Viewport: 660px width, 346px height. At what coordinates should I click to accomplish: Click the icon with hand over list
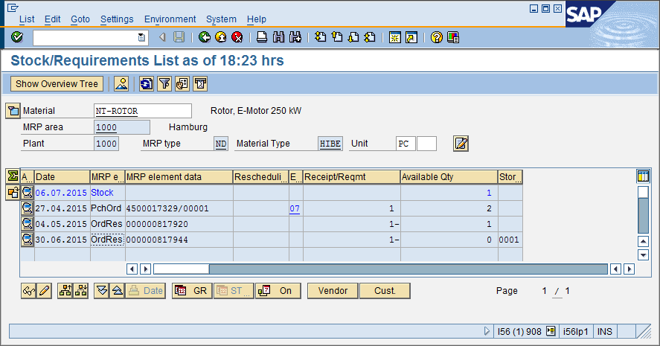[182, 84]
